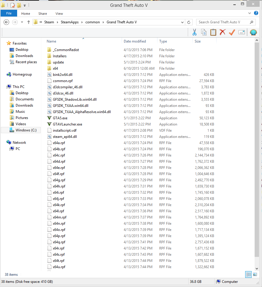Screen dimensions: 262x287
Task: Click the Refresh button by address bar
Action: tap(189, 22)
